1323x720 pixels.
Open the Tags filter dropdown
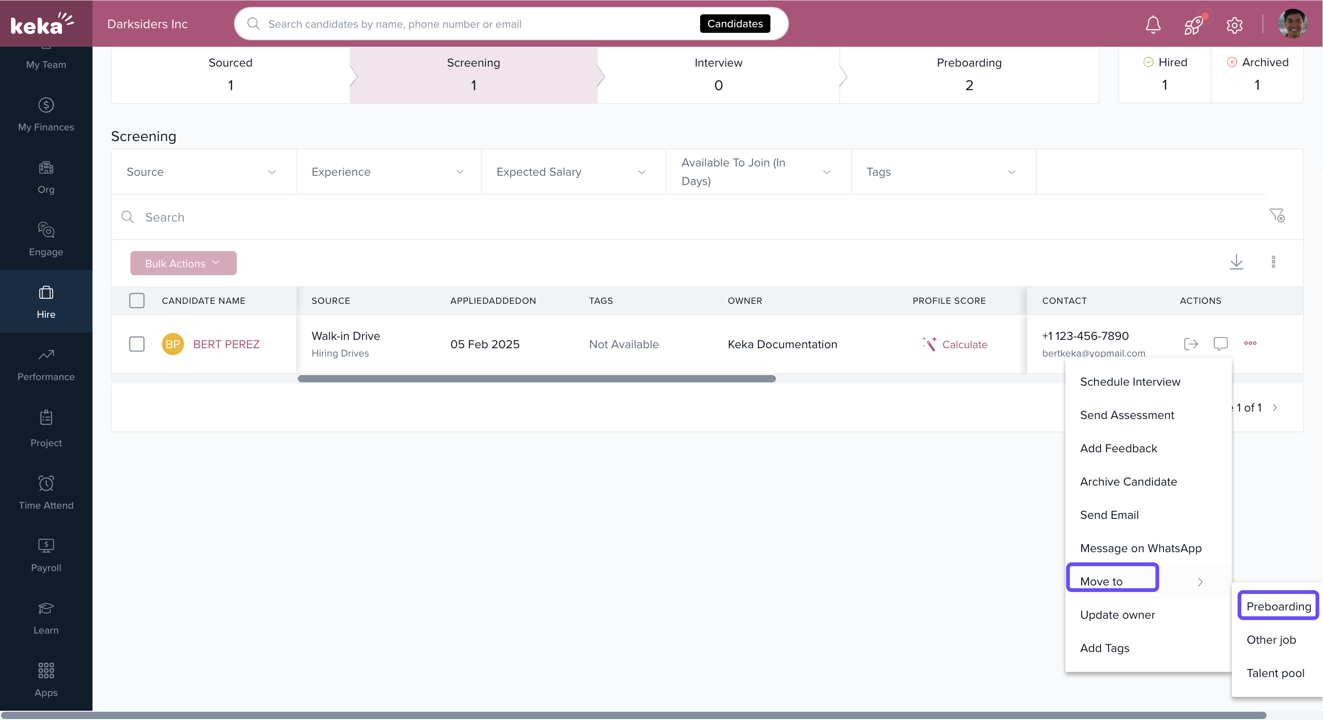tap(942, 172)
